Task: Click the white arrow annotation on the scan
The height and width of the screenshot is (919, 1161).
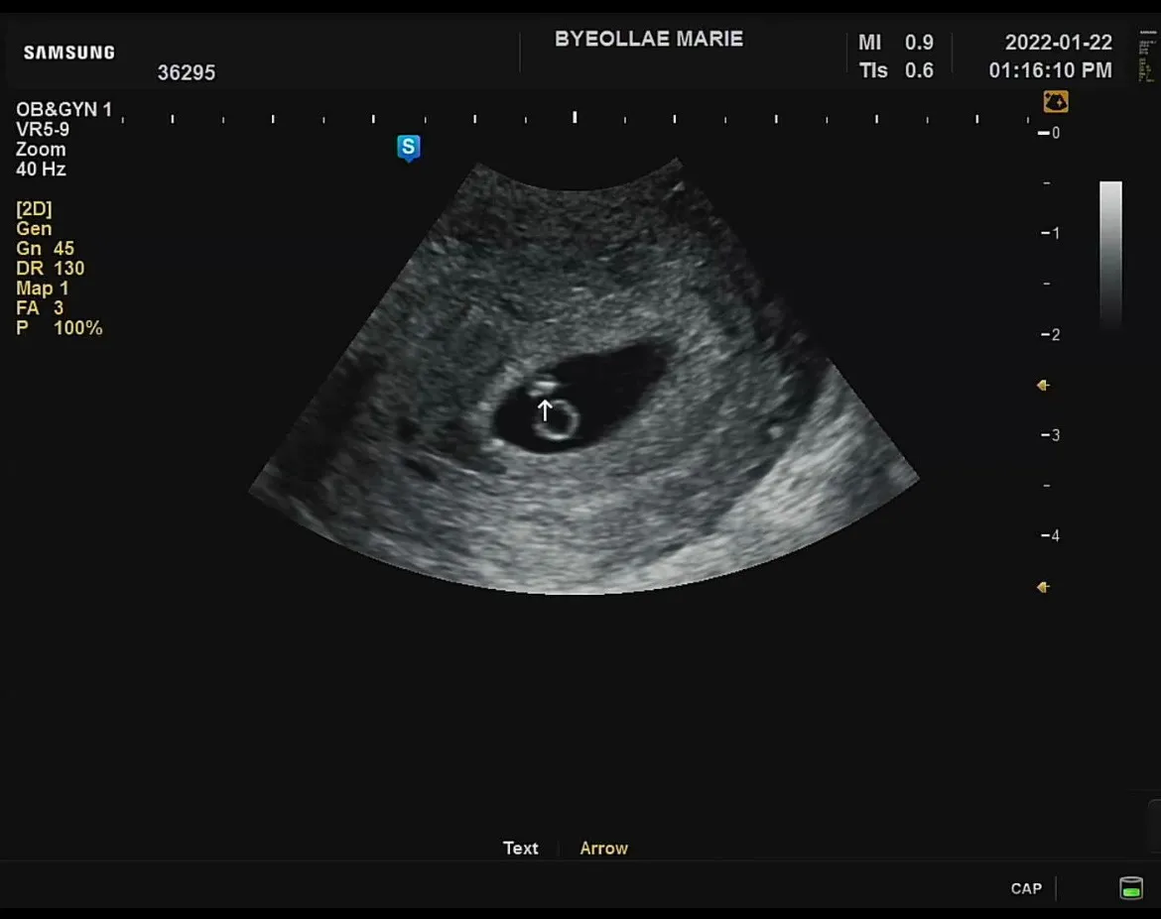Action: click(x=544, y=409)
